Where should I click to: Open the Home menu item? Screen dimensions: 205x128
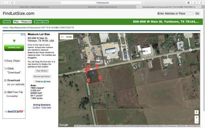pyautogui.click(x=7, y=22)
